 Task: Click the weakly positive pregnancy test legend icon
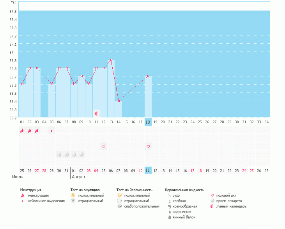click(x=119, y=206)
